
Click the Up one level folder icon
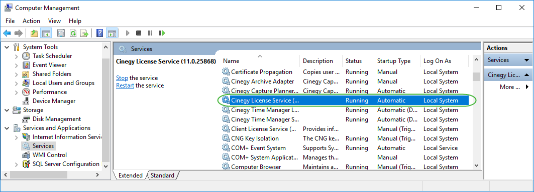34,33
